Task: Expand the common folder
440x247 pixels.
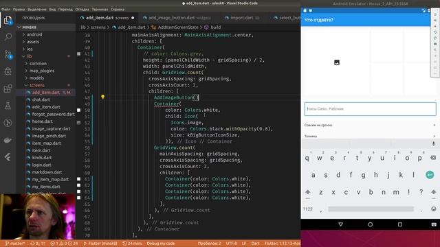Action: click(x=46, y=63)
